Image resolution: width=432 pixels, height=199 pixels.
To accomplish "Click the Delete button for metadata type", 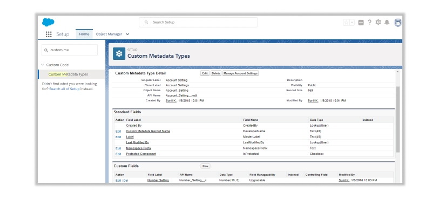I will pyautogui.click(x=215, y=73).
